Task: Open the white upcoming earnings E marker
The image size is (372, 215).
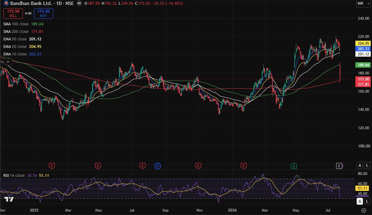Action: pos(339,166)
